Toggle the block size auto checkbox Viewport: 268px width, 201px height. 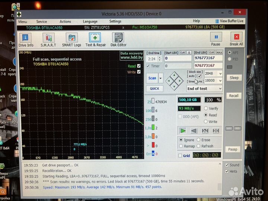click(199, 76)
